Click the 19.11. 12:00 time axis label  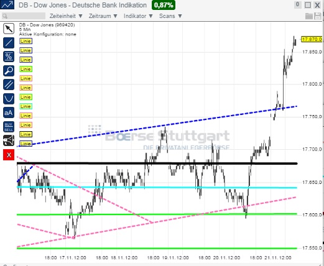[x=175, y=258]
